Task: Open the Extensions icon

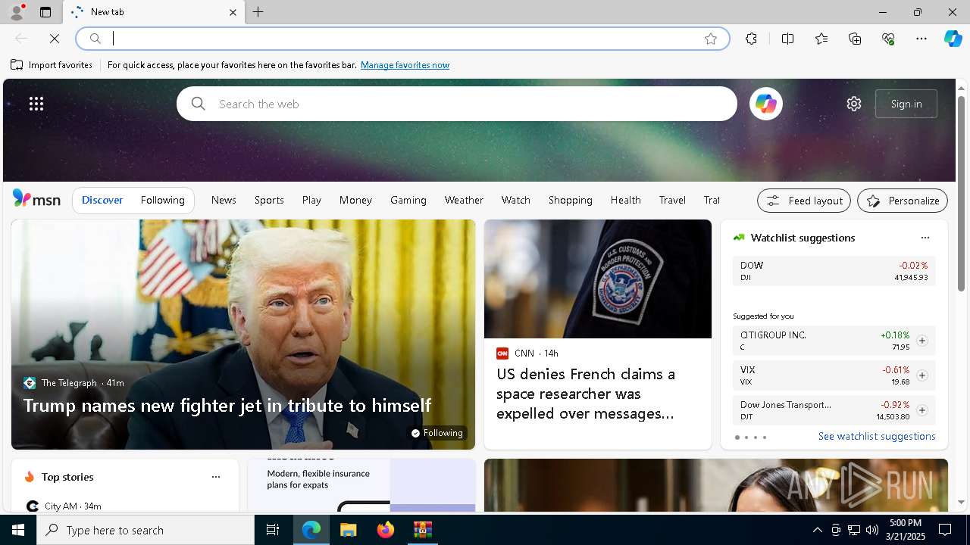Action: 751,39
